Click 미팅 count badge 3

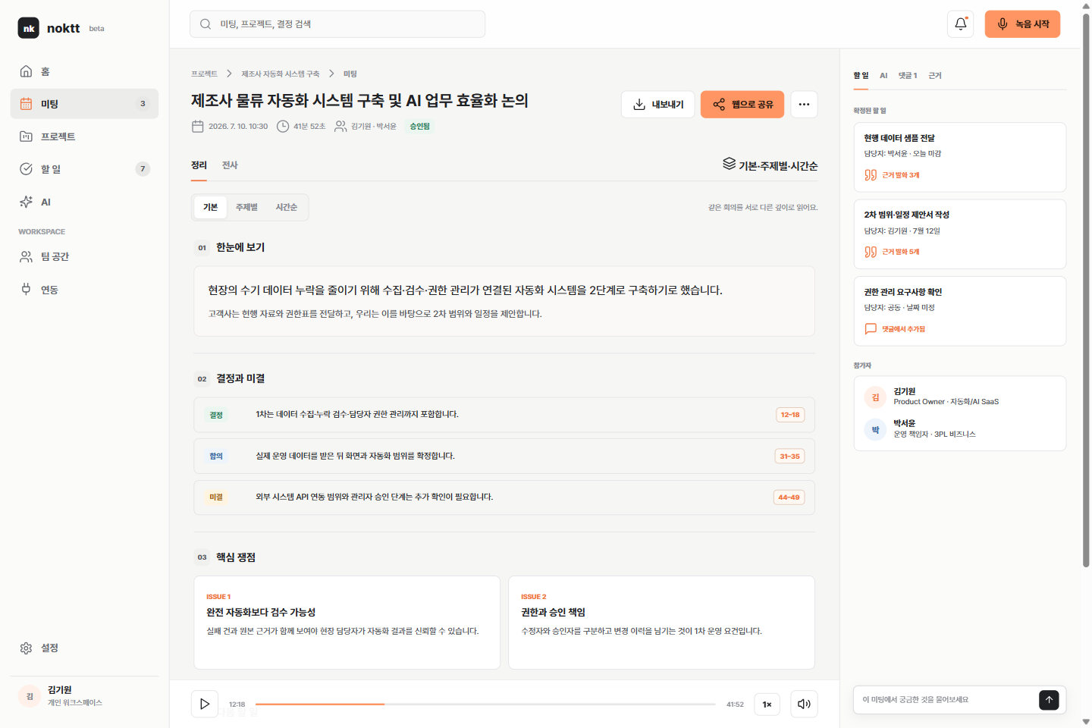coord(143,104)
